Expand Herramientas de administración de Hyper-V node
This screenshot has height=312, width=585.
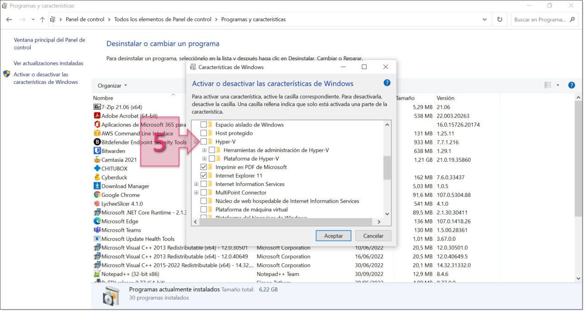(204, 150)
